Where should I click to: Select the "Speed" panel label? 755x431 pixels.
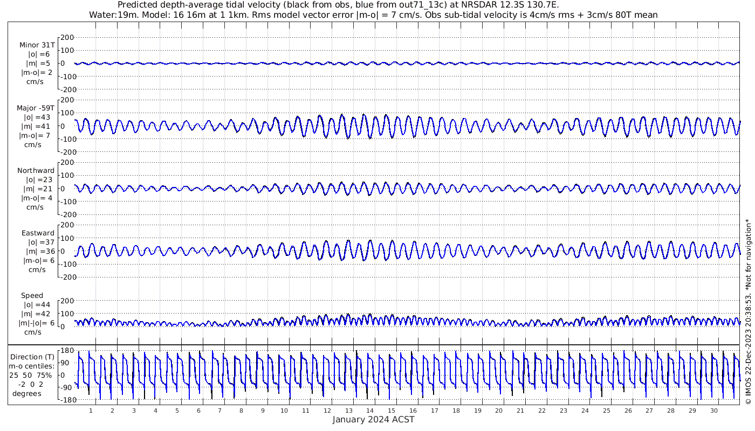point(32,295)
